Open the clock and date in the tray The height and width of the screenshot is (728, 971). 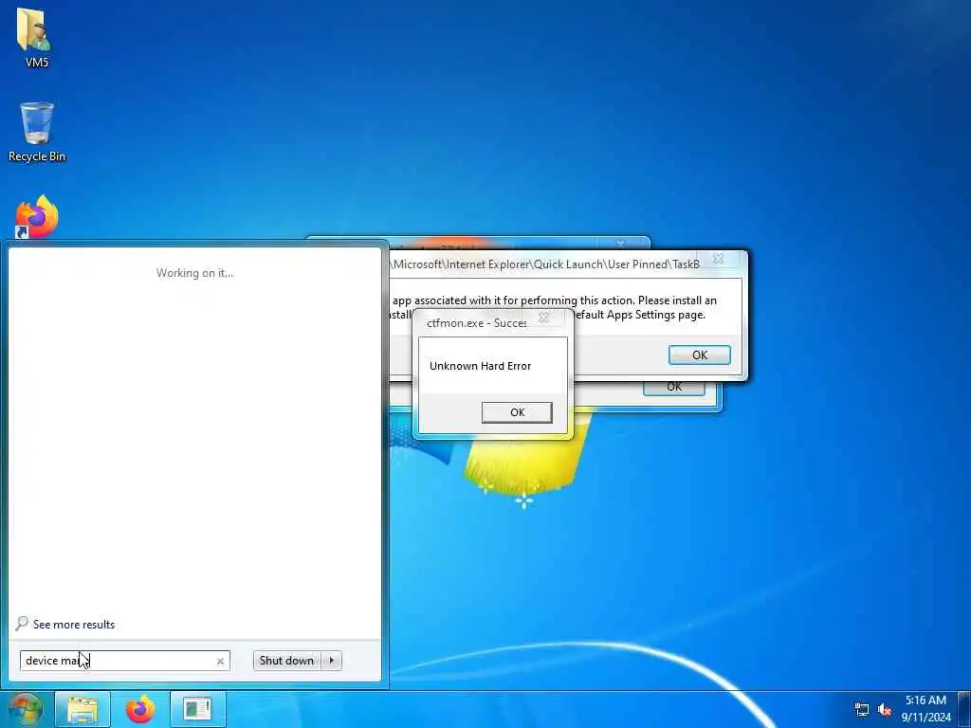925,709
